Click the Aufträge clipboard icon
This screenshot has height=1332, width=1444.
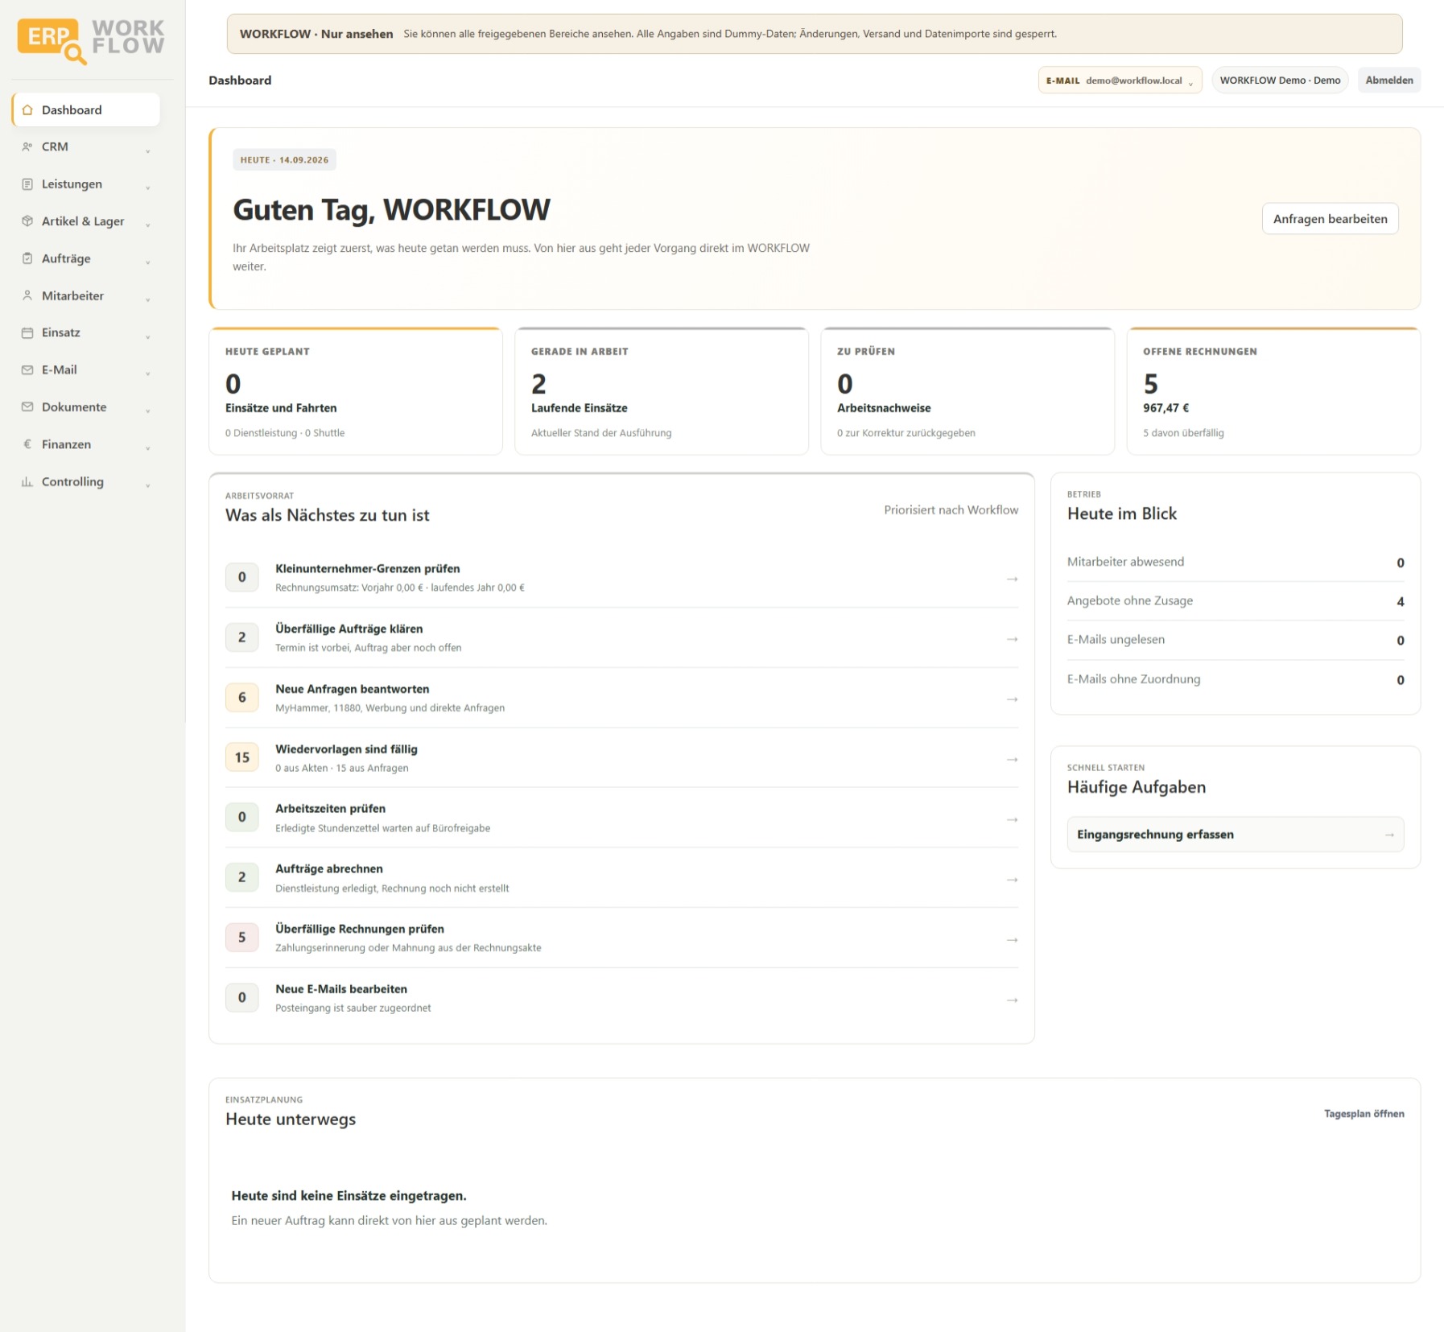(27, 258)
